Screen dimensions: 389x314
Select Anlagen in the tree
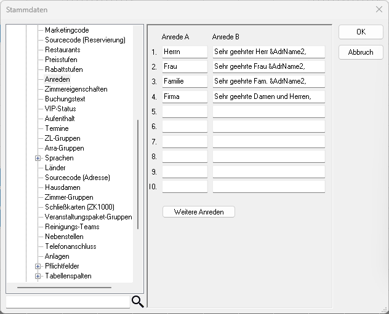[57, 256]
